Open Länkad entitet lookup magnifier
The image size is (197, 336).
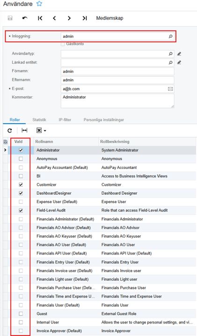click(x=170, y=63)
